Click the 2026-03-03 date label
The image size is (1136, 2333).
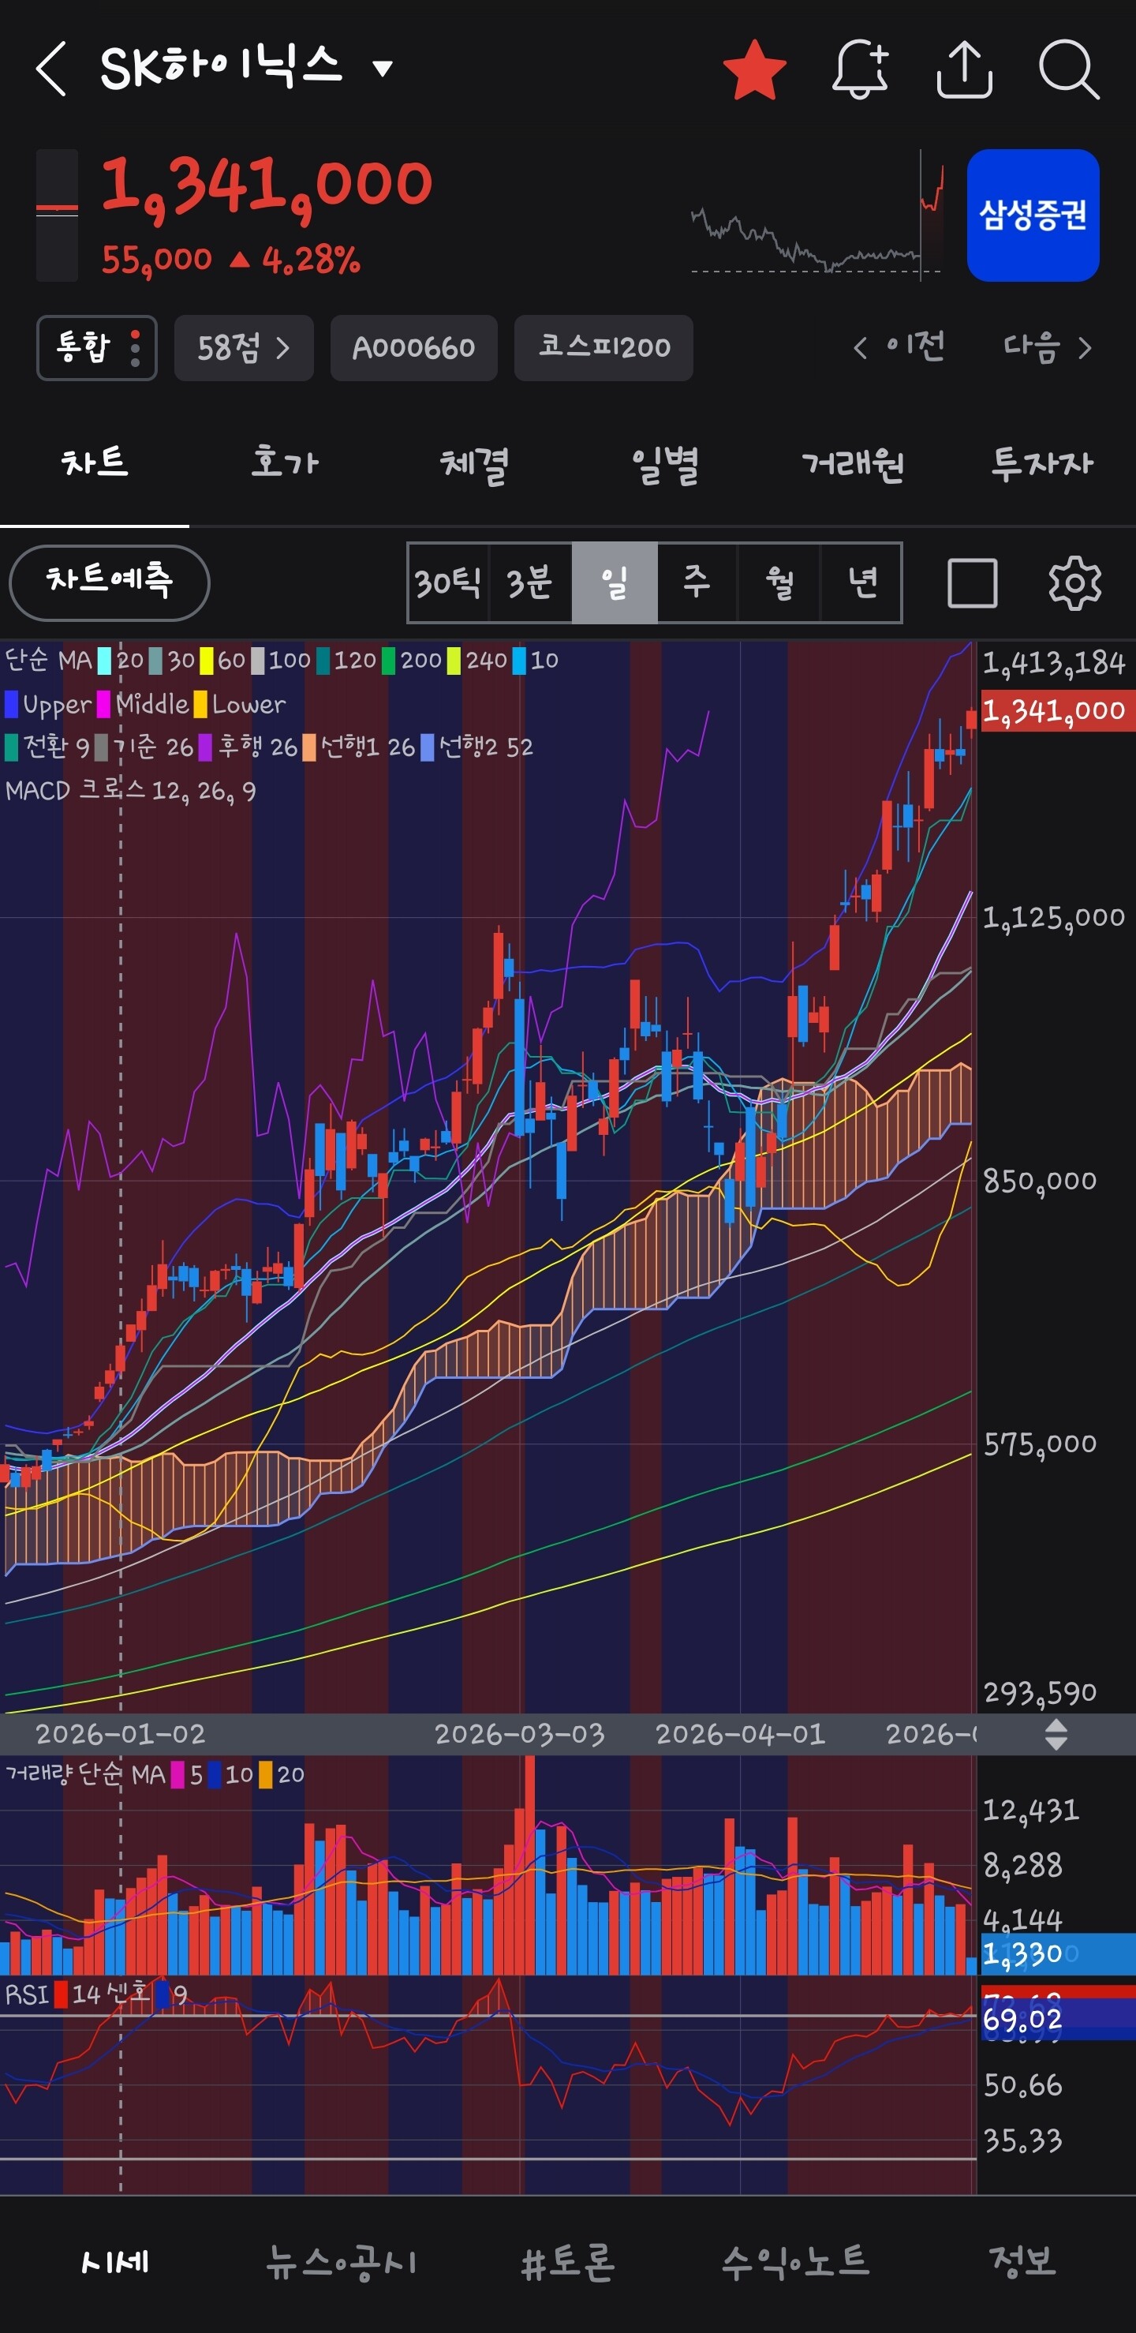[x=520, y=1733]
